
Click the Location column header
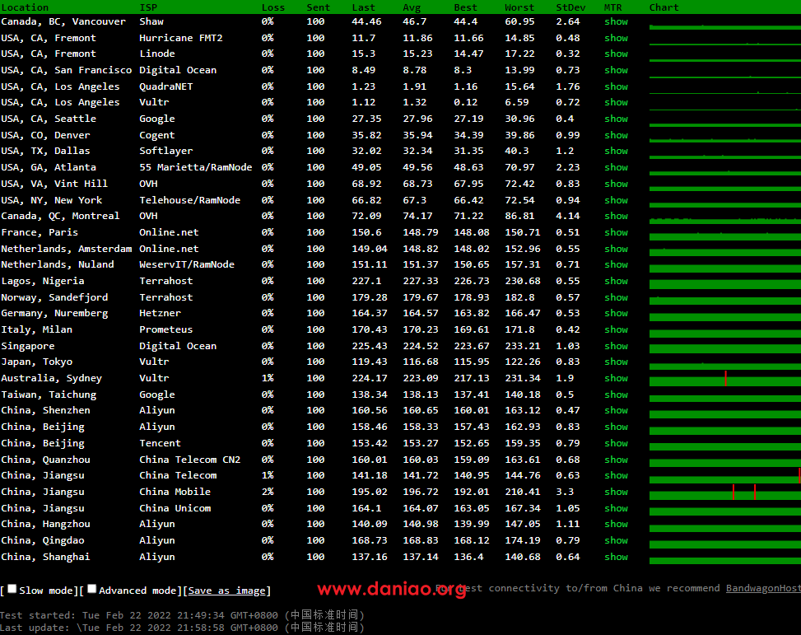[x=25, y=7]
